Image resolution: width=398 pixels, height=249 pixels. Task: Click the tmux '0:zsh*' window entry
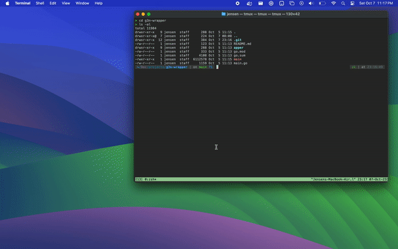[151, 179]
